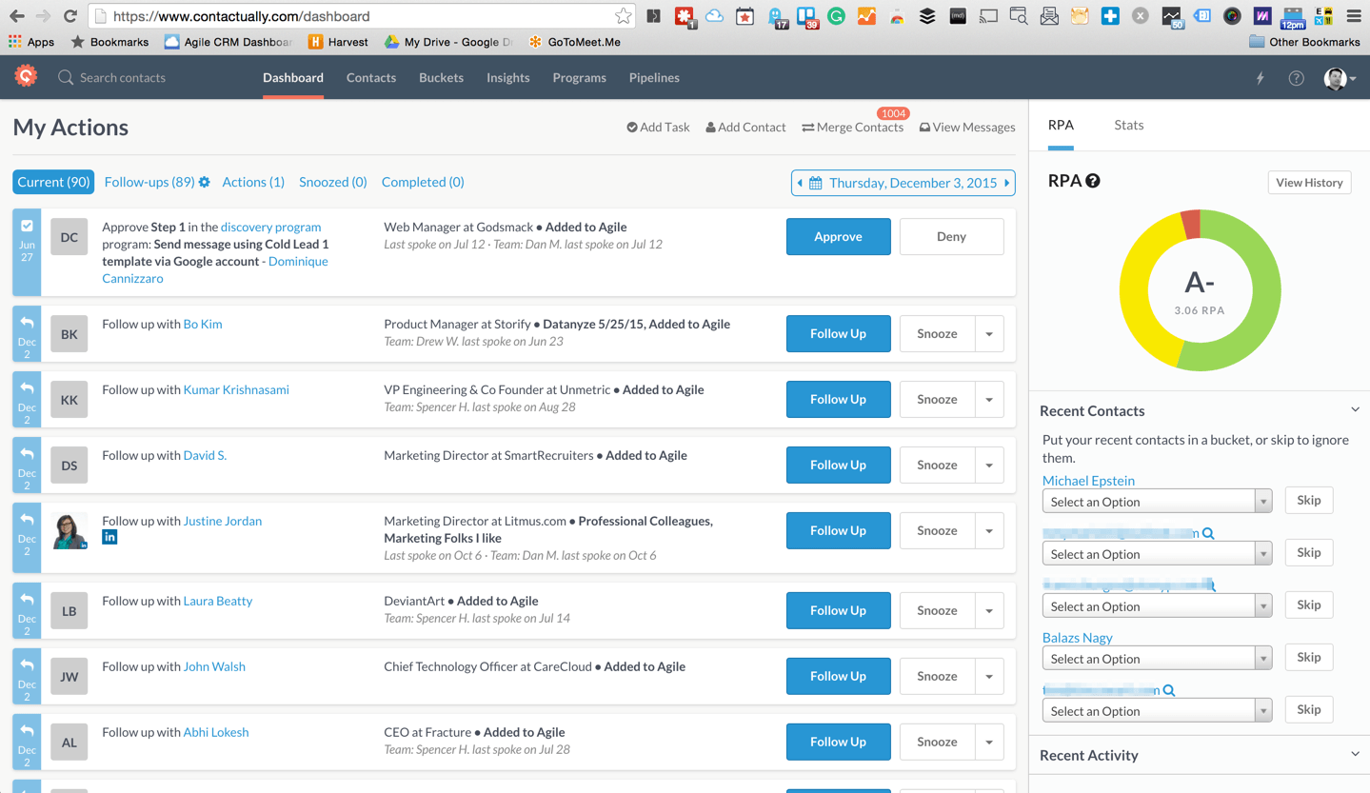This screenshot has height=793, width=1370.
Task: Deny the discovery program step
Action: (952, 237)
